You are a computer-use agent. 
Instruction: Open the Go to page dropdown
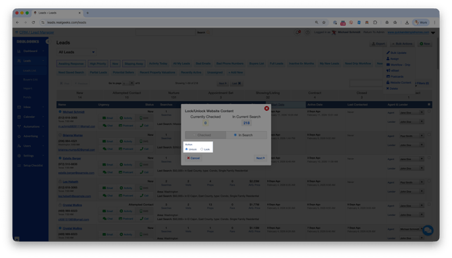pos(128,83)
